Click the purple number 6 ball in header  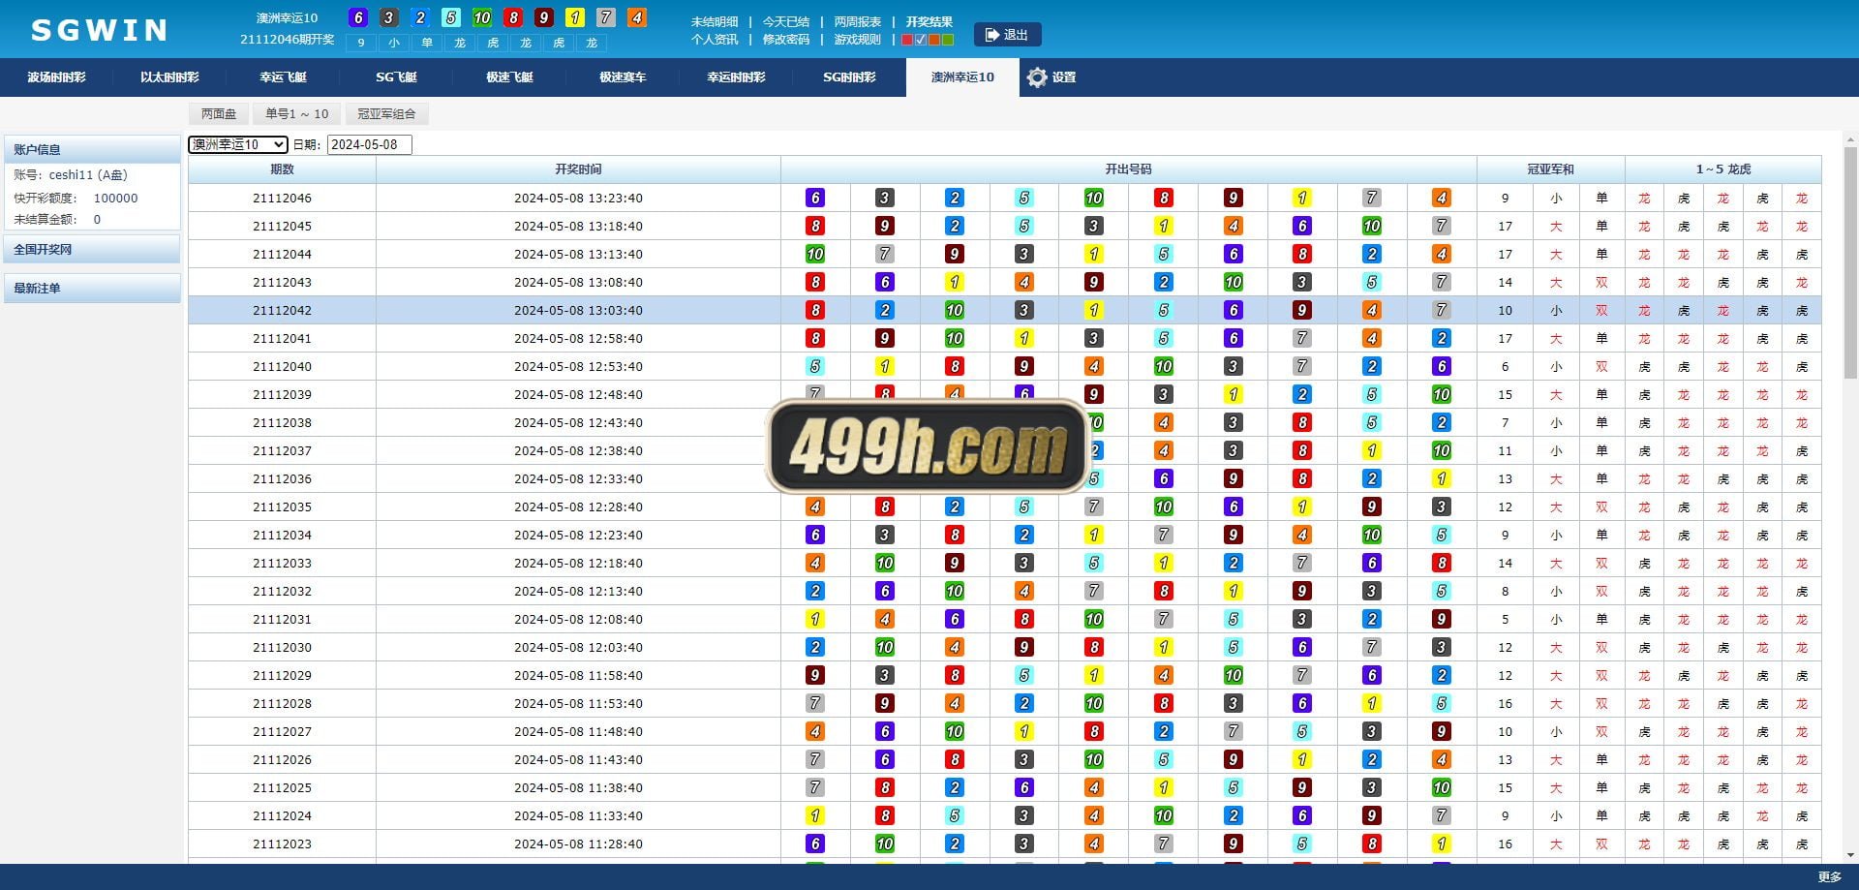click(357, 17)
